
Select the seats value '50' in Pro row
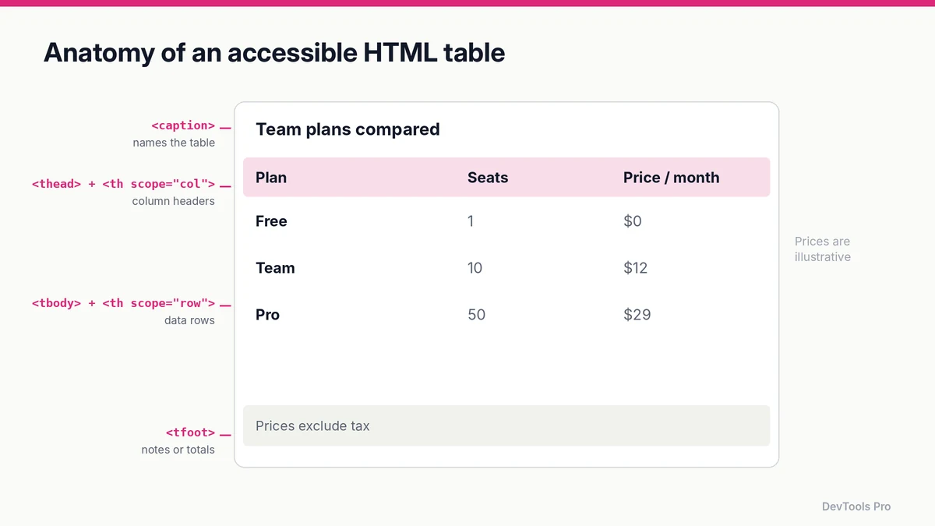[476, 315]
